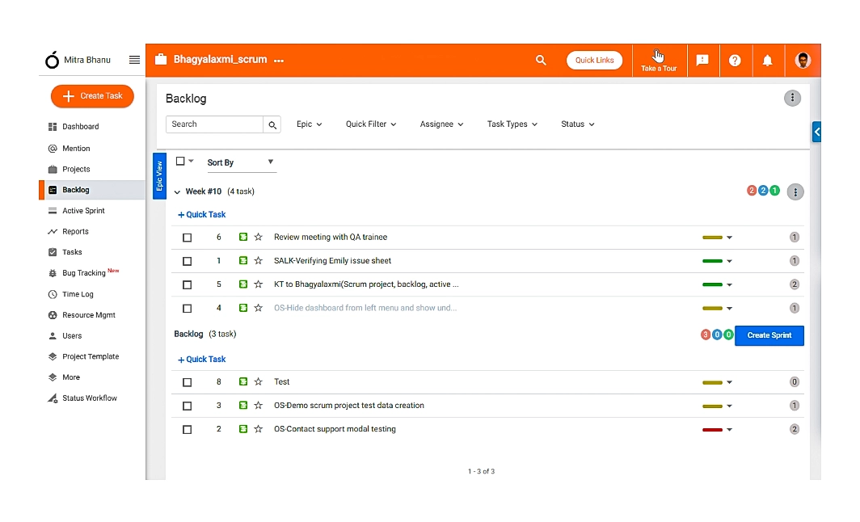Add a Quick Task under Week #10
This screenshot has height=522, width=860.
[201, 214]
